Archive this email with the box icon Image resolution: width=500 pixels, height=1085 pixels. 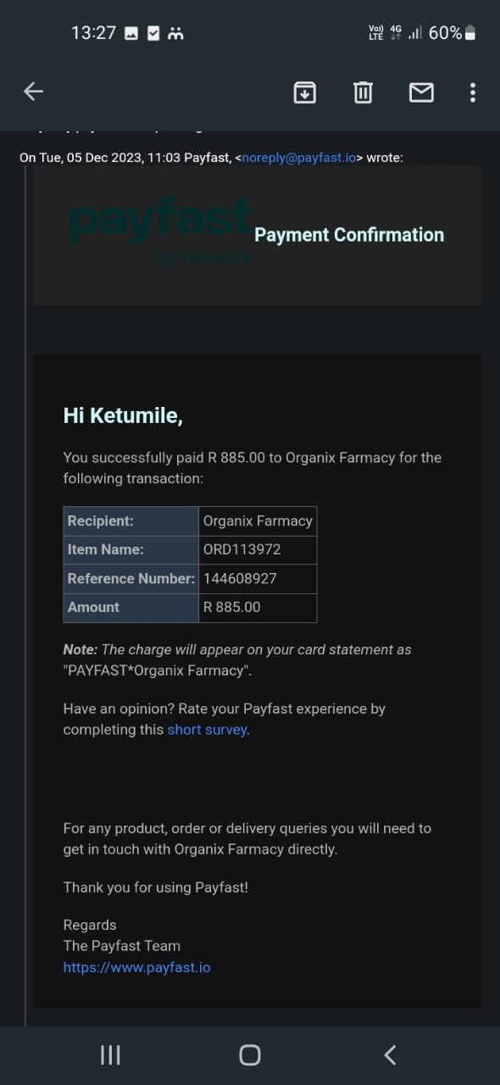(x=304, y=92)
